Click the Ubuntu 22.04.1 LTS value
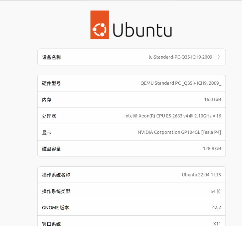Screen dimensions: 242x226 click(x=201, y=175)
